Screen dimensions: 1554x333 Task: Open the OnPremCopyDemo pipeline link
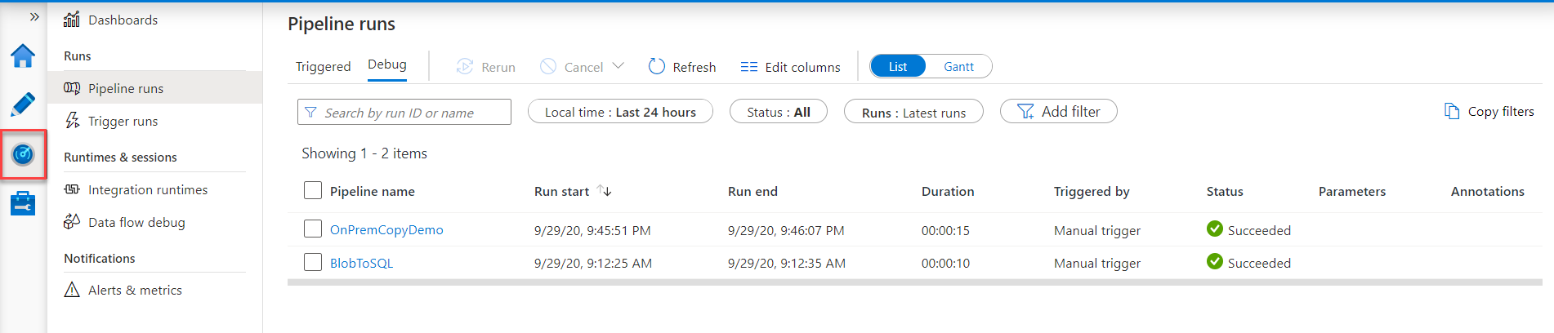(386, 230)
